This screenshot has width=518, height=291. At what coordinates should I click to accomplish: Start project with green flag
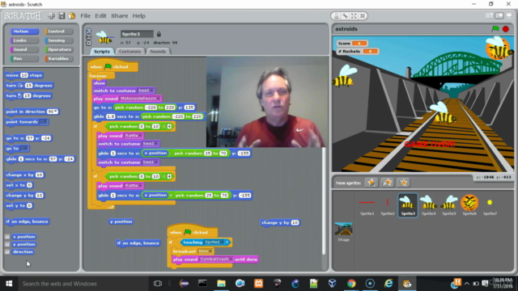[x=495, y=29]
